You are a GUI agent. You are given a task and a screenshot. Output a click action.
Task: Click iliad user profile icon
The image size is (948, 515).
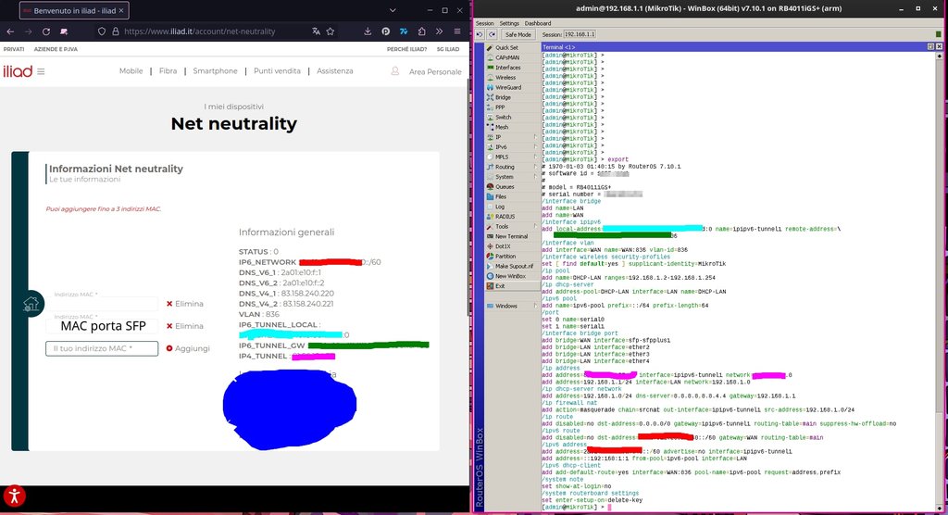click(394, 71)
